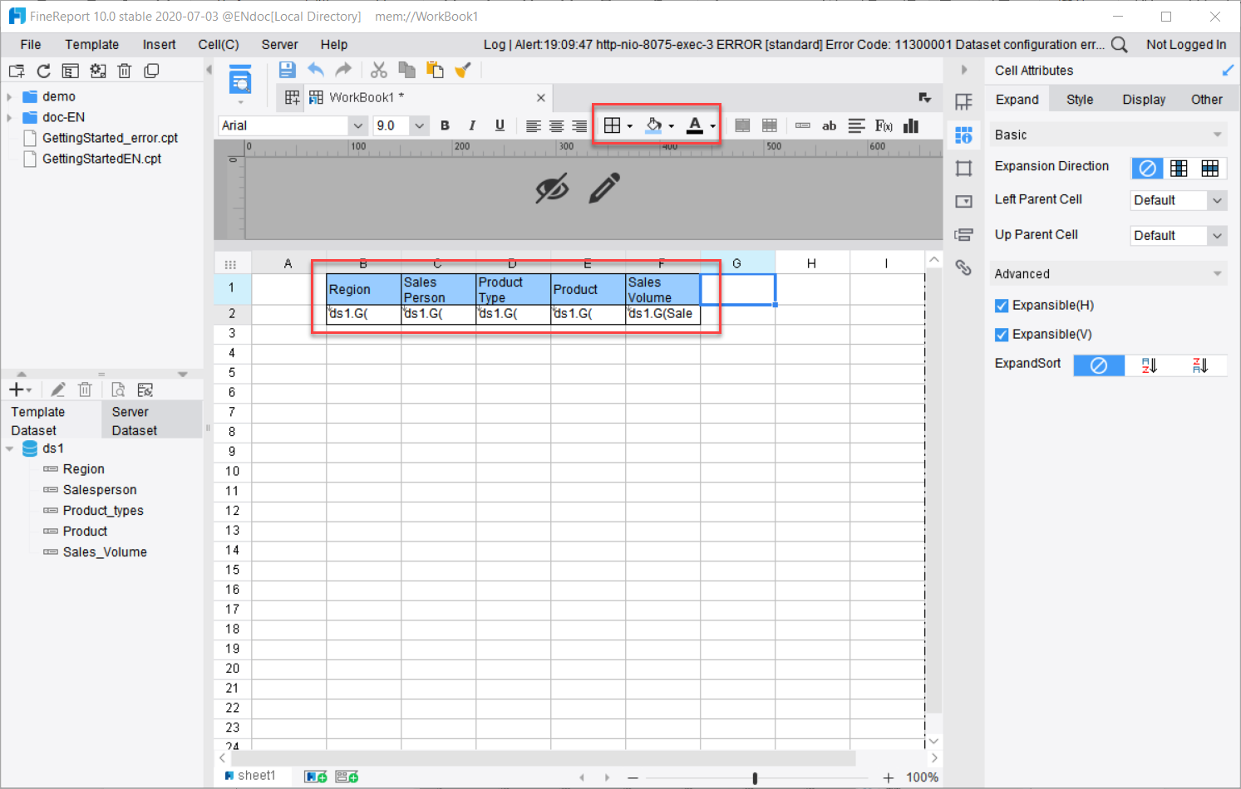Delete the selected template file with trash icon

125,71
